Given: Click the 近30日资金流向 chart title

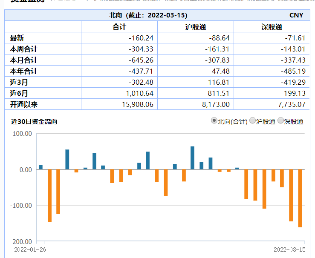Looking at the screenshot, I should pyautogui.click(x=34, y=122).
